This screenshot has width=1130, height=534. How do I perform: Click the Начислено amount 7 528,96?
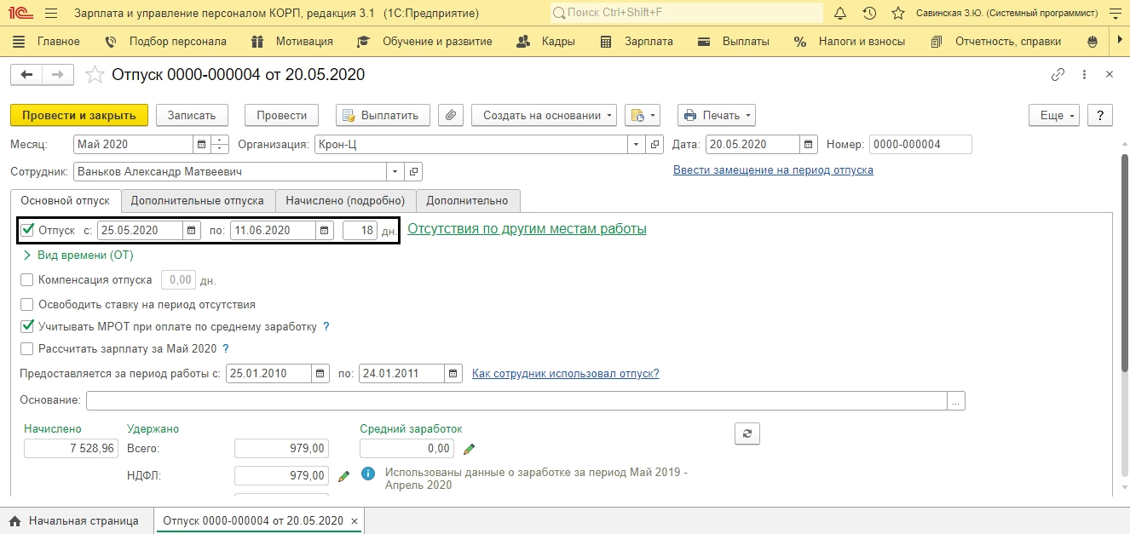[x=71, y=449]
